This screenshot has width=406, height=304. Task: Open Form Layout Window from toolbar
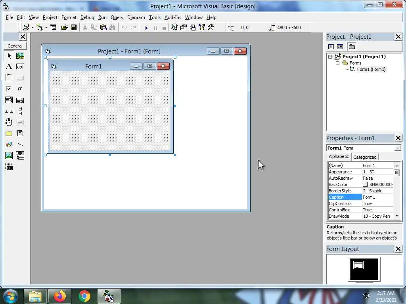tap(193, 27)
